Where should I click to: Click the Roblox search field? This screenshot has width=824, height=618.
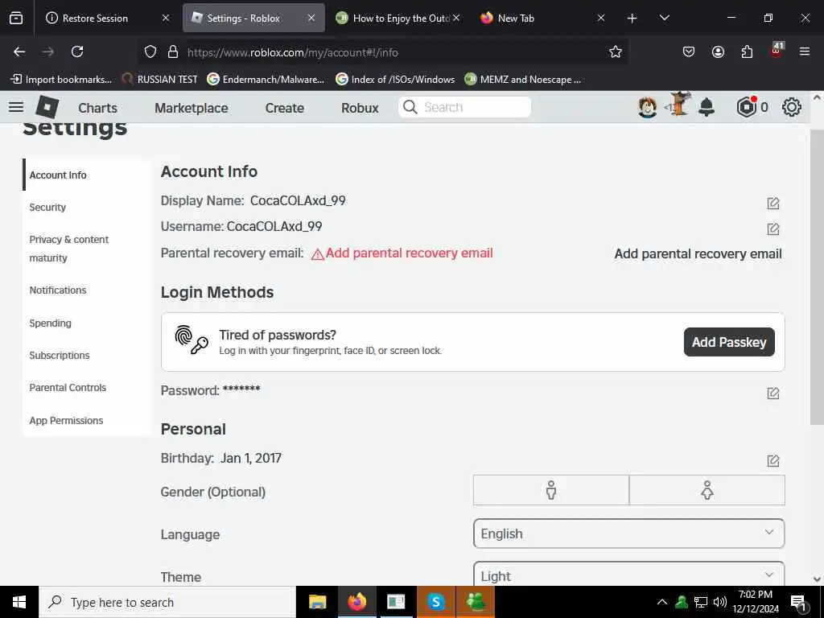pos(464,107)
